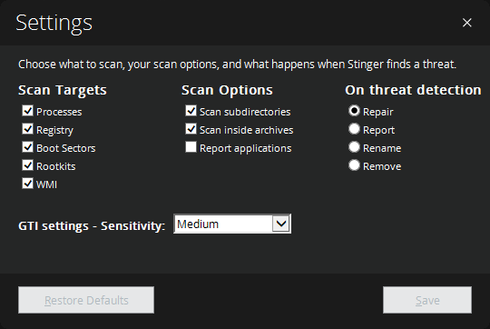Click the Processes label text

59,112
